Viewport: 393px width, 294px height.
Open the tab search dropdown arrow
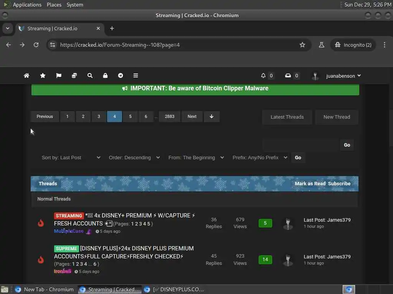tap(8, 28)
